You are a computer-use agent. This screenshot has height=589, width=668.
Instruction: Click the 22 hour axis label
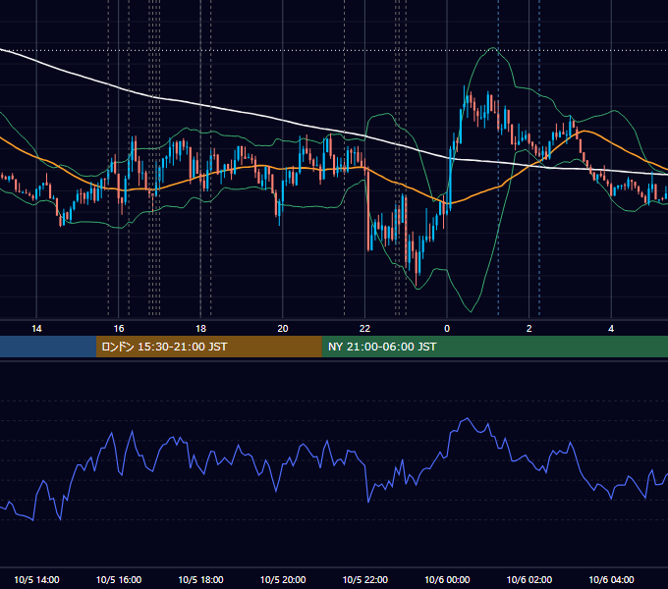pyautogui.click(x=364, y=329)
